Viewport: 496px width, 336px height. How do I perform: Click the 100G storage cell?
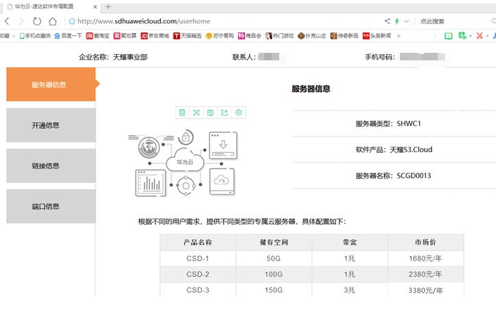pyautogui.click(x=274, y=274)
